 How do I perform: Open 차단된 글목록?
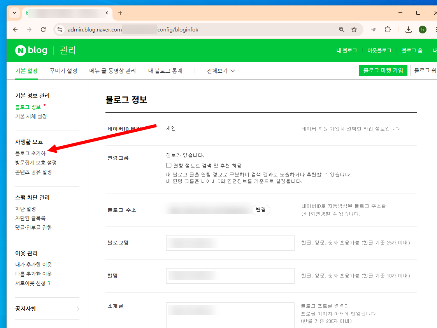[x=30, y=218]
